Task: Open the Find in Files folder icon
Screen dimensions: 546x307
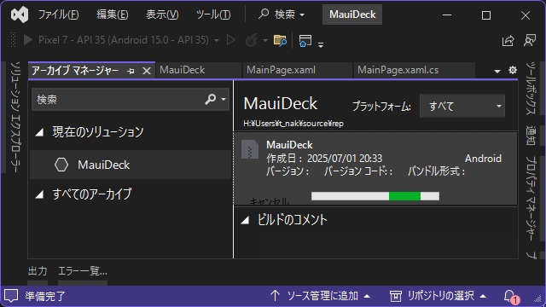Action: click(280, 41)
